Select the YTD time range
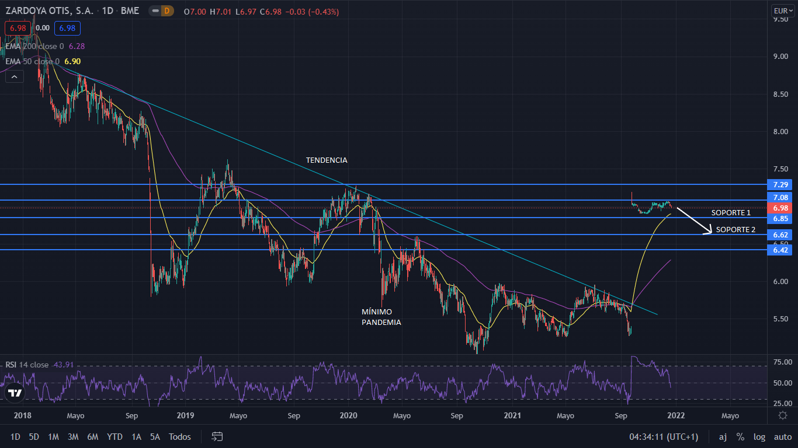The image size is (798, 448). tap(115, 436)
